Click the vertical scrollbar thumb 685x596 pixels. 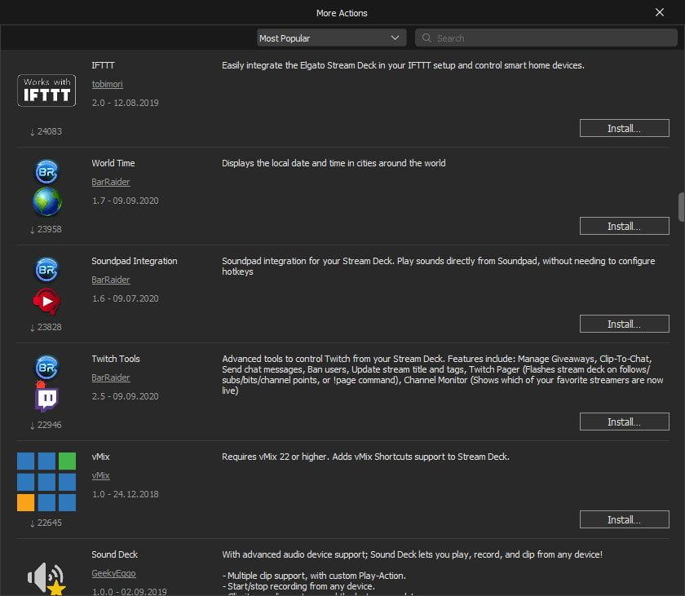tap(681, 207)
